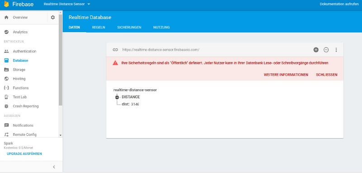Click the Database sidebar icon
This screenshot has width=362, height=173.
[x=6, y=61]
